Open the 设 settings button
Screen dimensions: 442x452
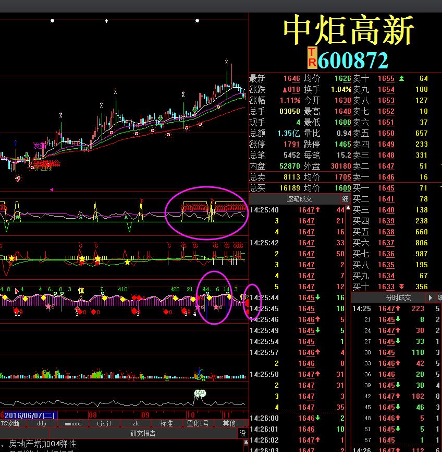click(242, 433)
